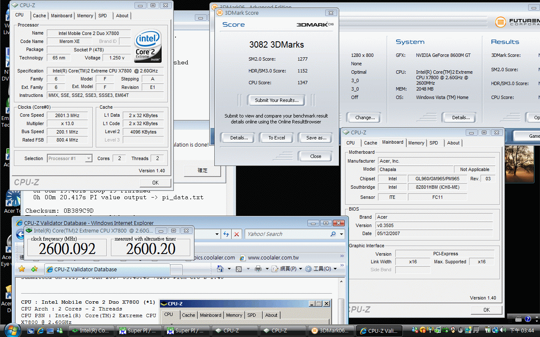Open the search provider dropdown arrow

coord(341,234)
